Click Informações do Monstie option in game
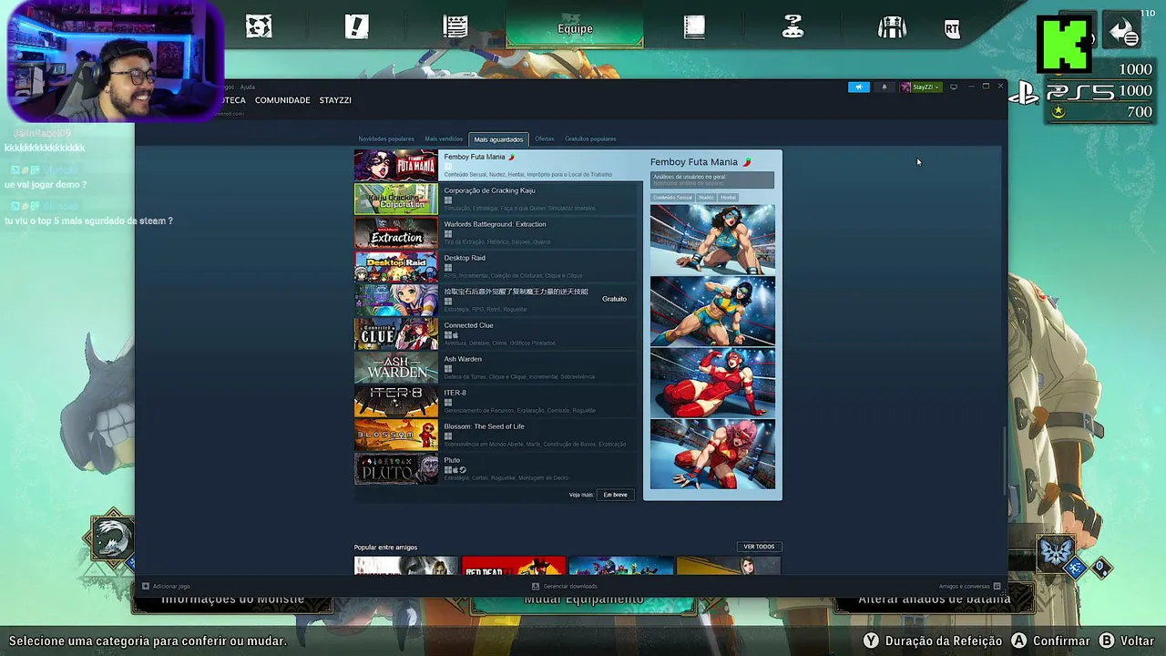 233,600
